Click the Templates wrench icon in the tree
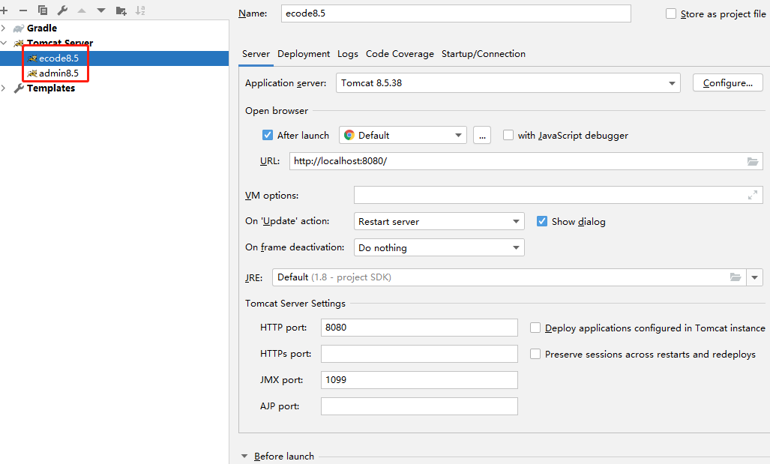770x464 pixels. (x=19, y=88)
